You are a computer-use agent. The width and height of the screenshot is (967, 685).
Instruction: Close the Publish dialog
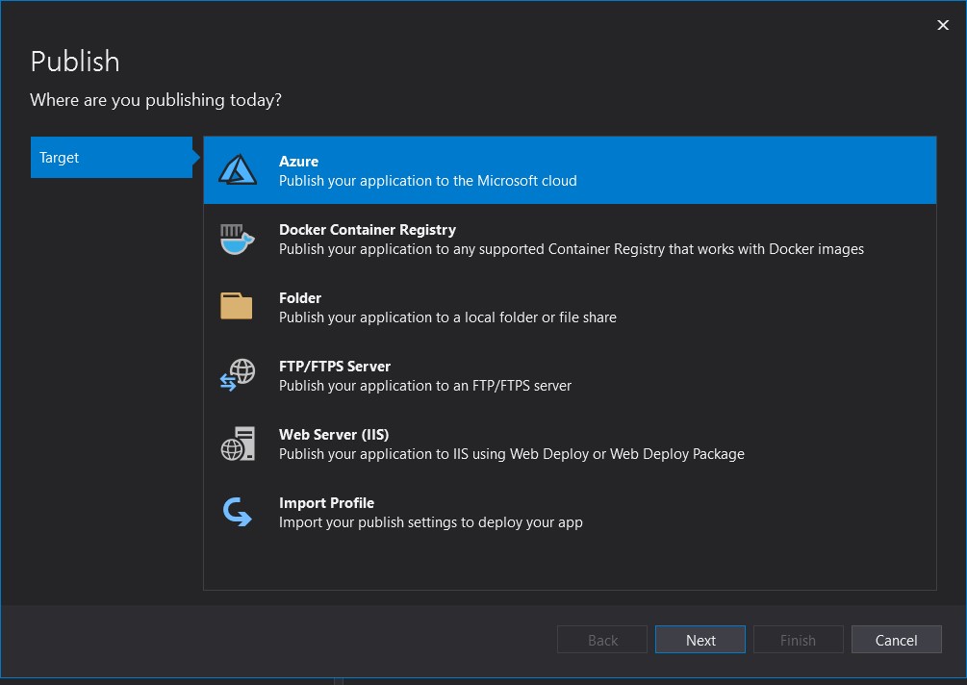coord(942,25)
